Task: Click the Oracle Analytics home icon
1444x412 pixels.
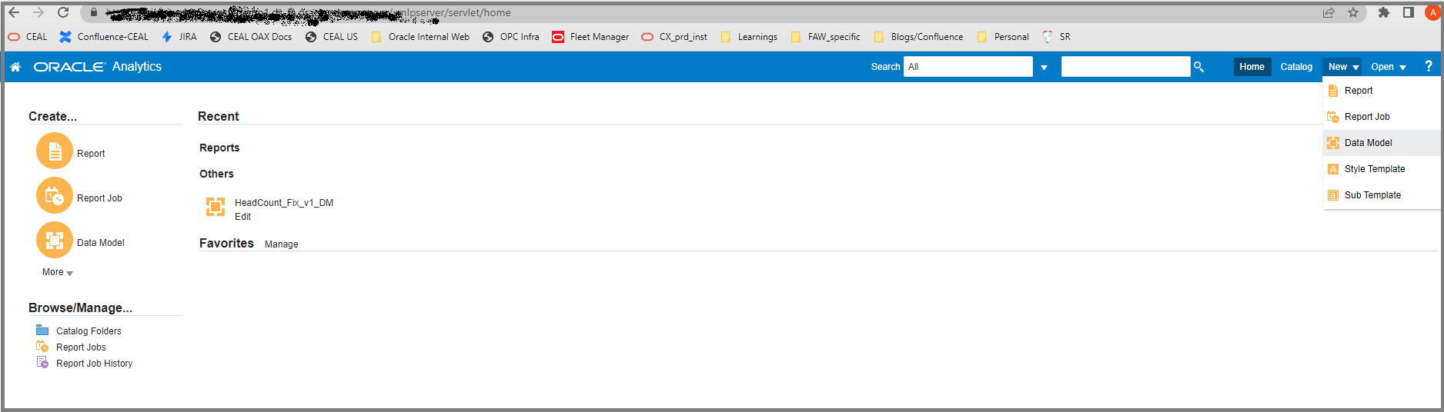Action: click(x=15, y=67)
